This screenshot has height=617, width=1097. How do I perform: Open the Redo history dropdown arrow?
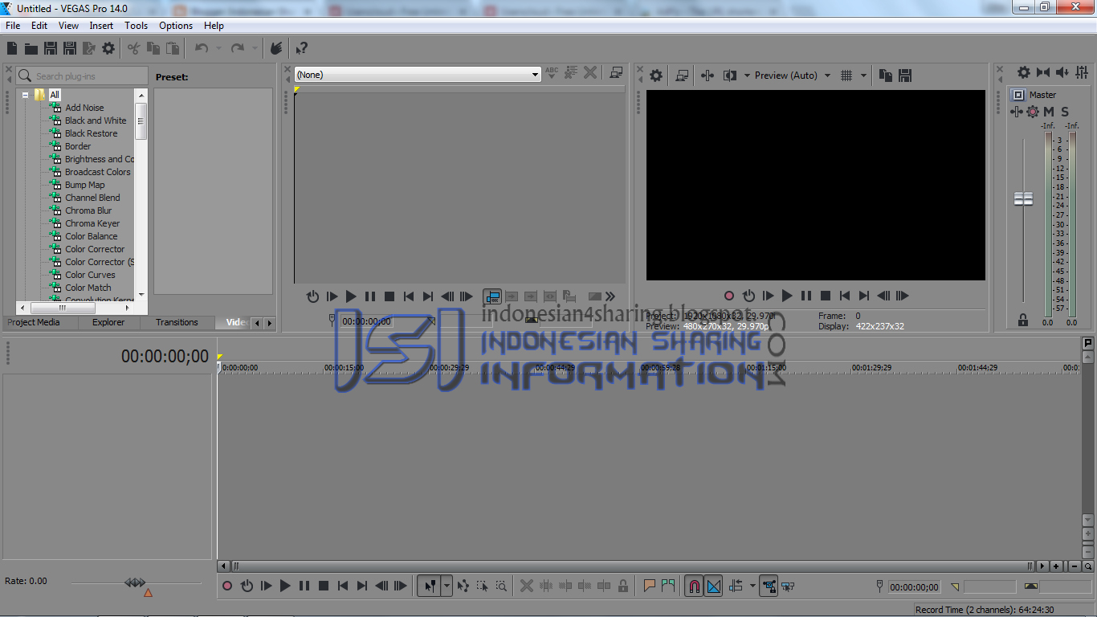[255, 49]
